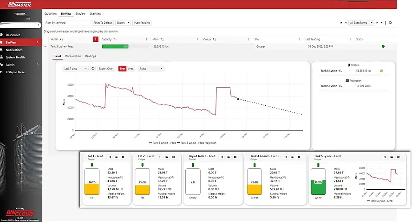Open the Last 7 days range dropdown

point(76,69)
